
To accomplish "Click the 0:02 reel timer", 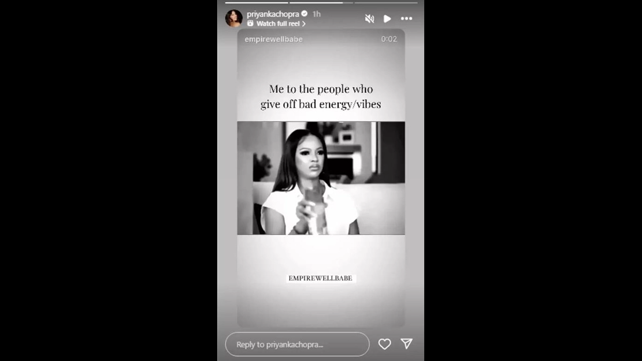I will [x=389, y=39].
